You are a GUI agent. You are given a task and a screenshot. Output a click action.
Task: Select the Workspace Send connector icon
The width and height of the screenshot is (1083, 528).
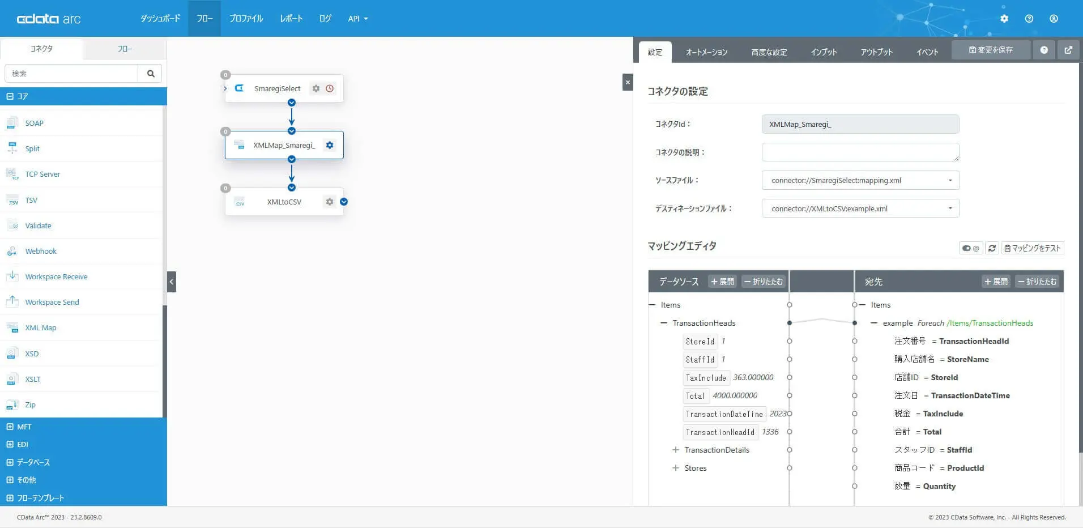point(12,302)
